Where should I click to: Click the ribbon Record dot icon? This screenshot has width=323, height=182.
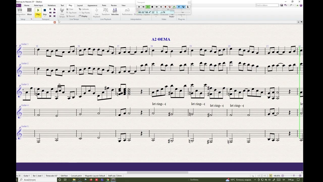(50, 9)
